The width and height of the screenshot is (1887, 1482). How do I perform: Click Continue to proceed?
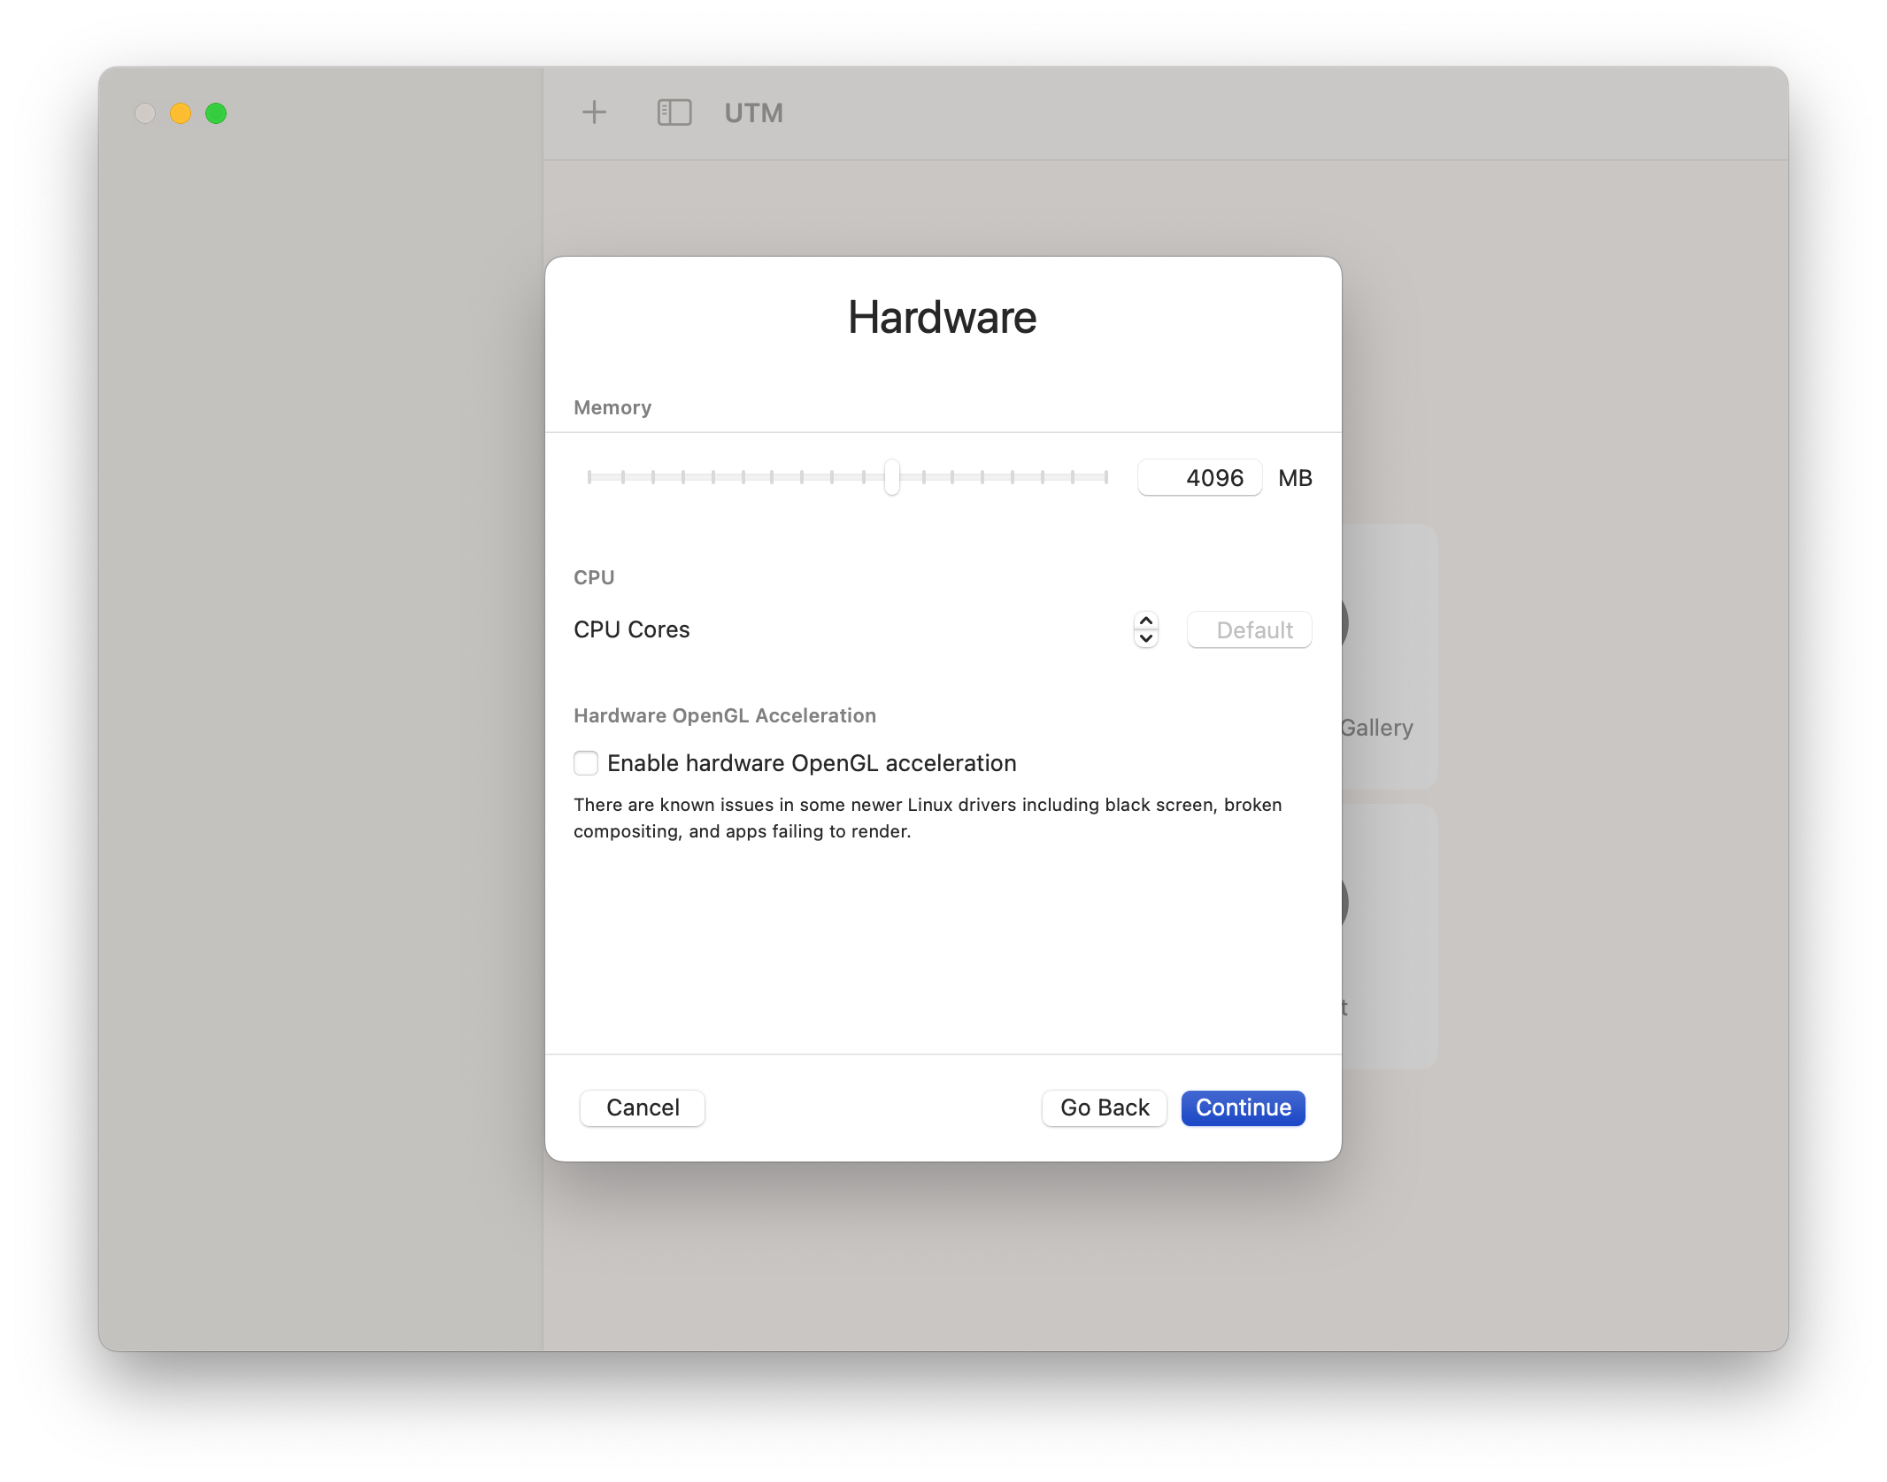click(1244, 1108)
